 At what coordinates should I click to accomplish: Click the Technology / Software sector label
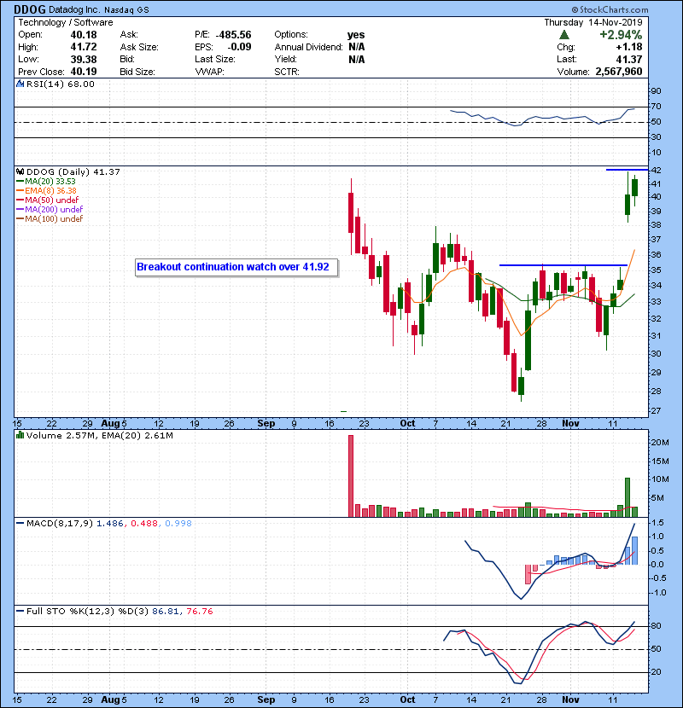tap(66, 22)
